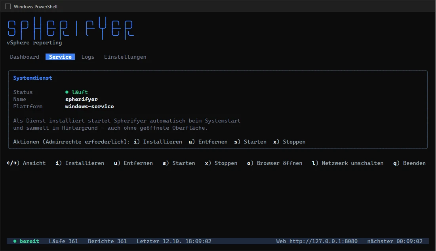The height and width of the screenshot is (251, 436).
Task: Click the 'Aktionen (Adminrechte erforderlich):' label
Action: (71, 142)
